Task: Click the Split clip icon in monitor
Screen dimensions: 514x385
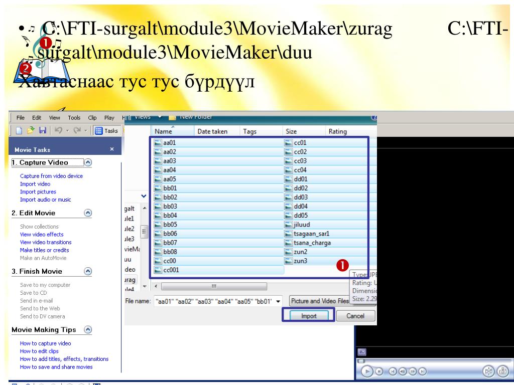Action: (x=489, y=371)
